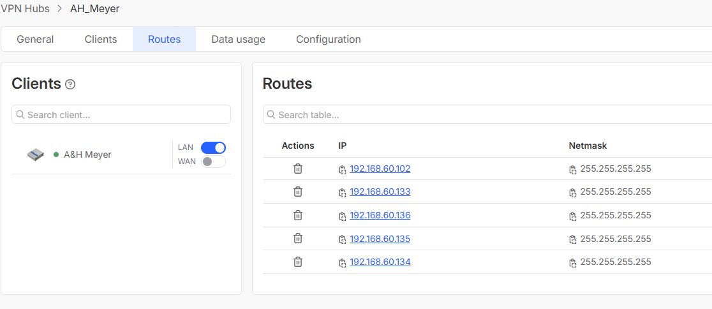Copy netmask of the 192.168.60.134 route
The height and width of the screenshot is (309, 712).
tap(573, 262)
